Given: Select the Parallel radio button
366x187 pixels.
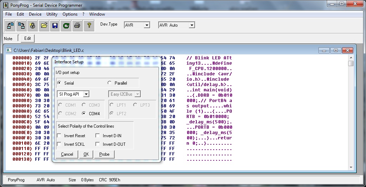Looking at the screenshot, I should click(x=110, y=83).
